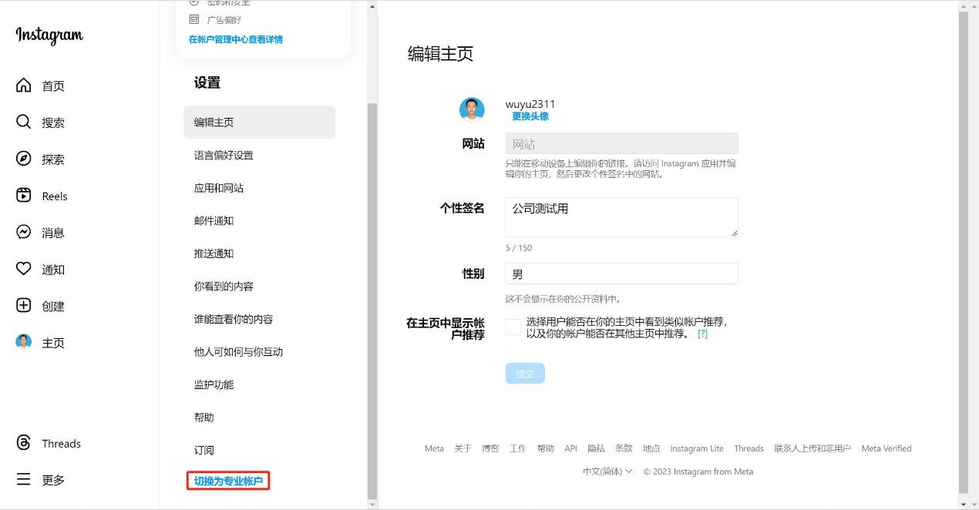Open the Reels video icon
Image resolution: width=979 pixels, height=510 pixels.
tap(24, 196)
